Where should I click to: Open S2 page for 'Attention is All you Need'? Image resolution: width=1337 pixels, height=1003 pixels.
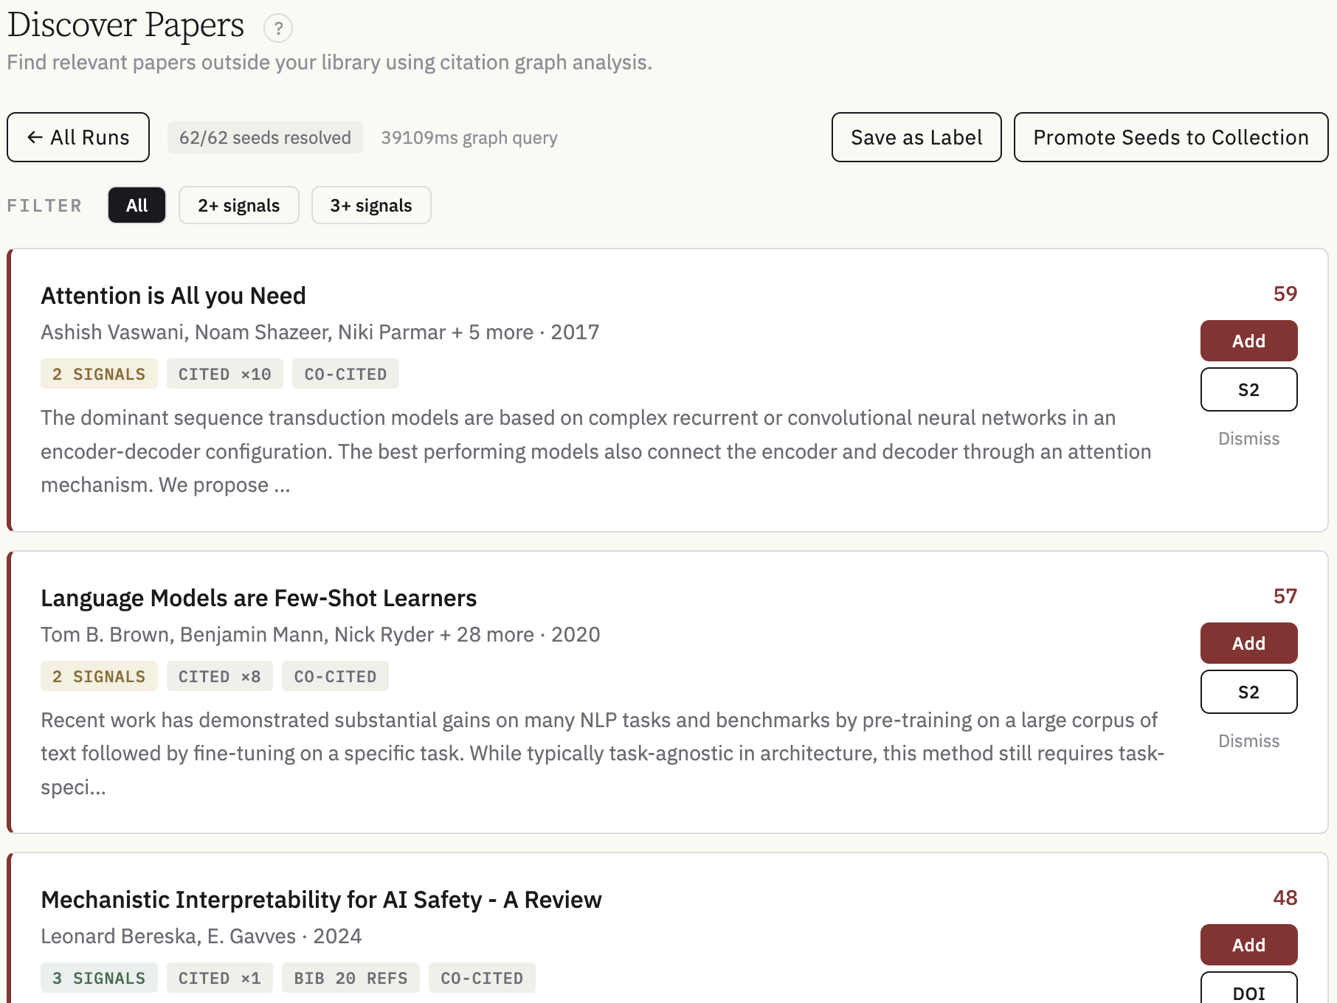point(1248,389)
